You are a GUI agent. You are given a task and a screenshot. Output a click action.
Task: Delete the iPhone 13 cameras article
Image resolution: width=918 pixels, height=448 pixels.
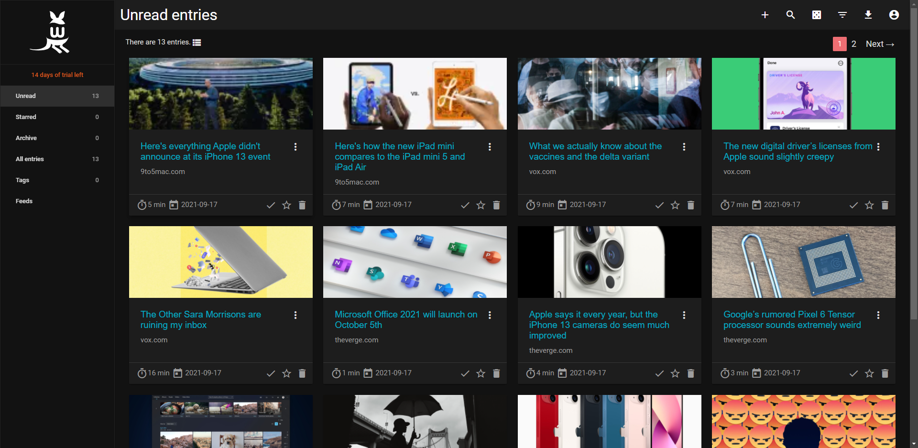point(691,373)
